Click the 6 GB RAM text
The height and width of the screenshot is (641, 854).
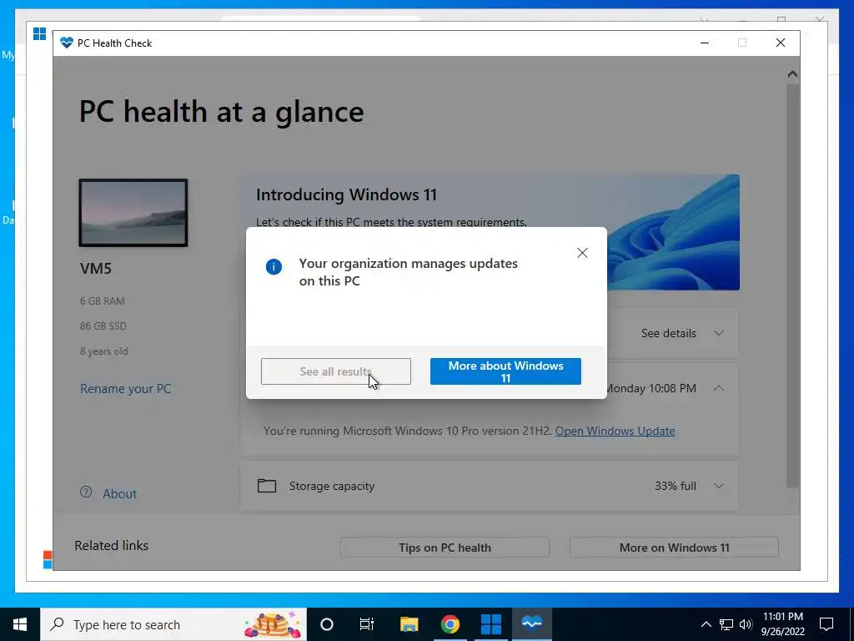(x=103, y=301)
